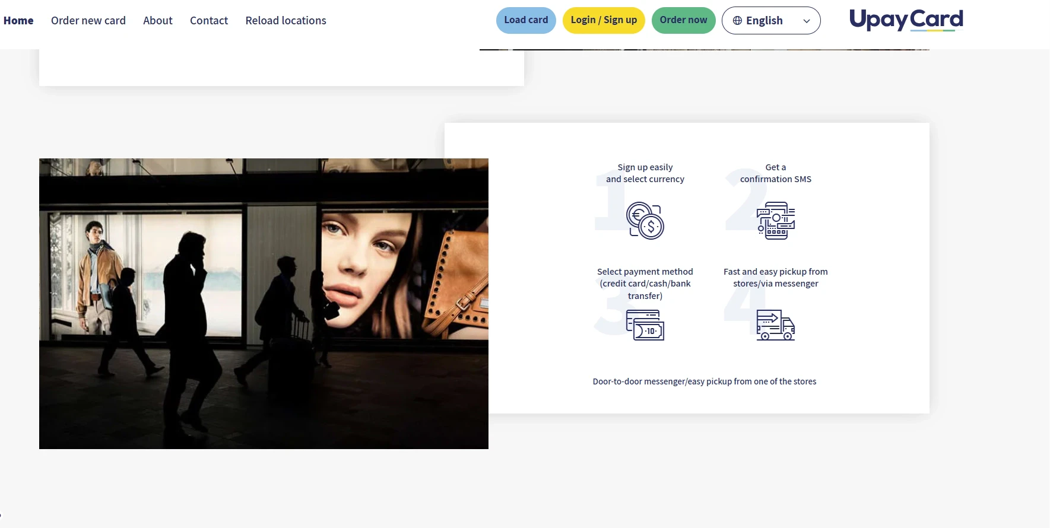The height and width of the screenshot is (528, 1050).
Task: Navigate to the About page
Action: (x=158, y=21)
